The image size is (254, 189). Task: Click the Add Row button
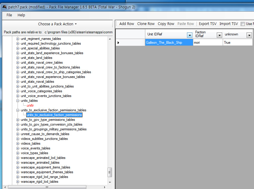127,24
